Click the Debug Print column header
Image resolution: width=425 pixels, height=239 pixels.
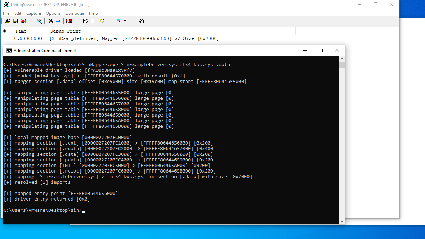click(172, 31)
